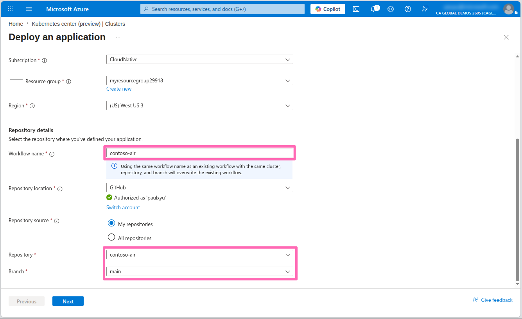
Task: Click the vertical scrollbar thumb
Action: (x=518, y=210)
